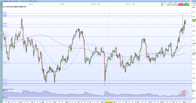
Task: Click the Qty quantity input field
Action: pos(165,5)
